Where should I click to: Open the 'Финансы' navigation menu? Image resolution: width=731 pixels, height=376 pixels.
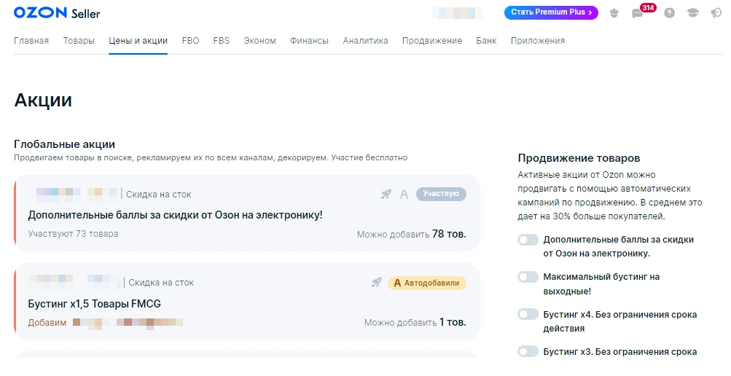pos(309,41)
